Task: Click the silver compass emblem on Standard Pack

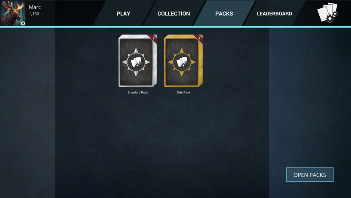Action: coord(136,62)
